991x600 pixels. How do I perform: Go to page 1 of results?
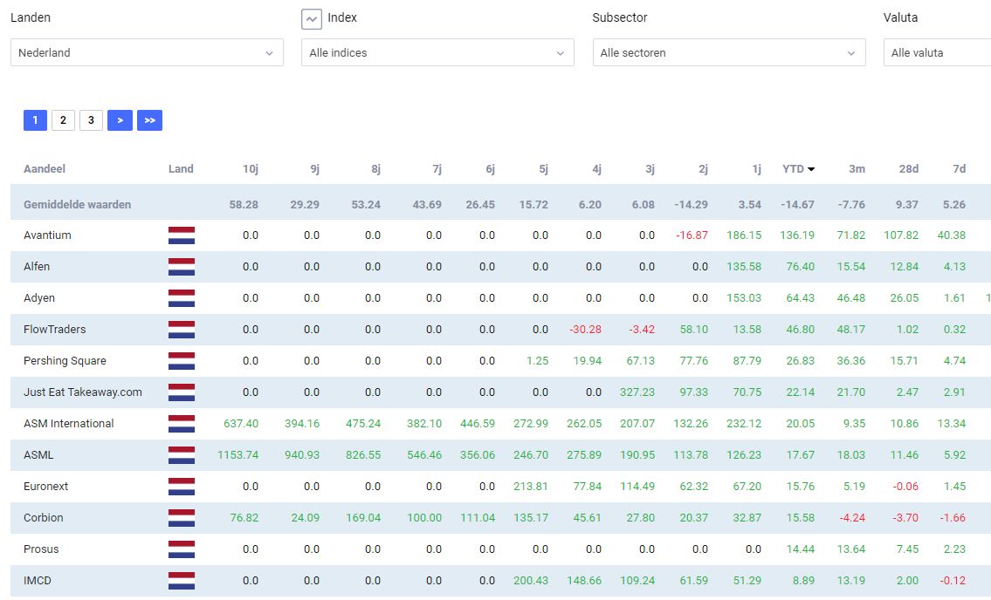pos(36,120)
